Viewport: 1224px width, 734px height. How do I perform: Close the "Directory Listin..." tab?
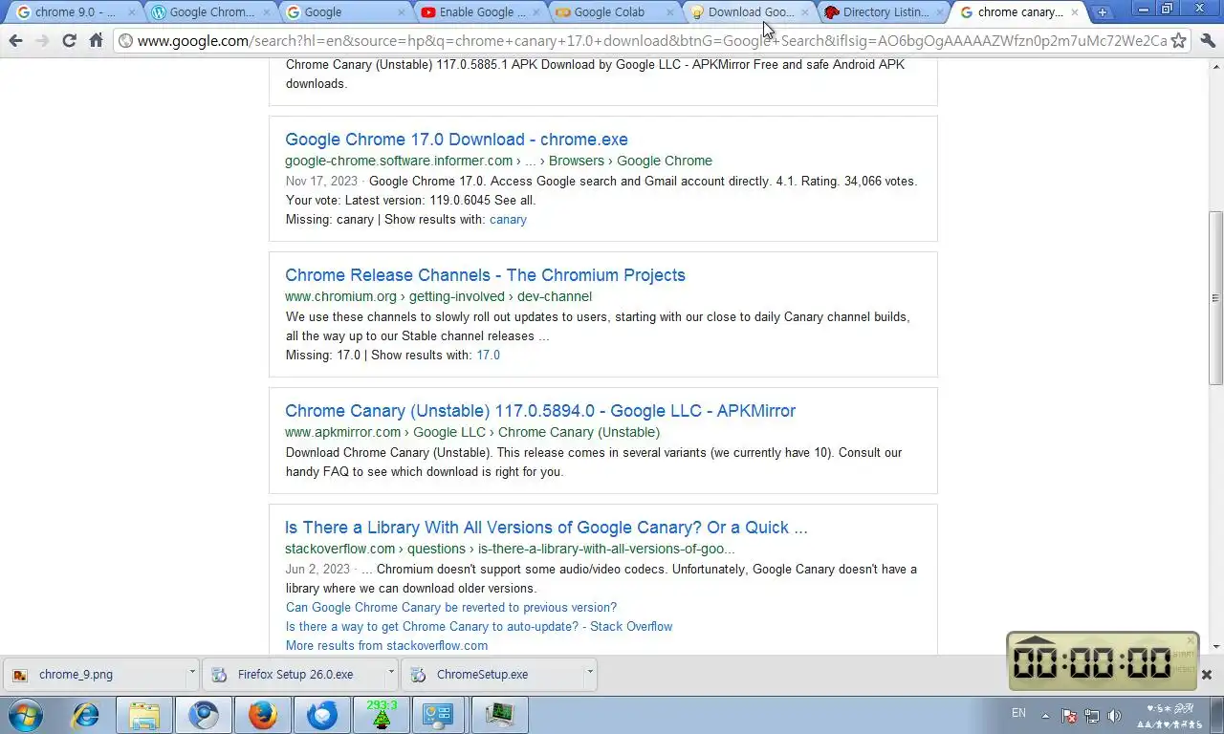[x=939, y=12]
